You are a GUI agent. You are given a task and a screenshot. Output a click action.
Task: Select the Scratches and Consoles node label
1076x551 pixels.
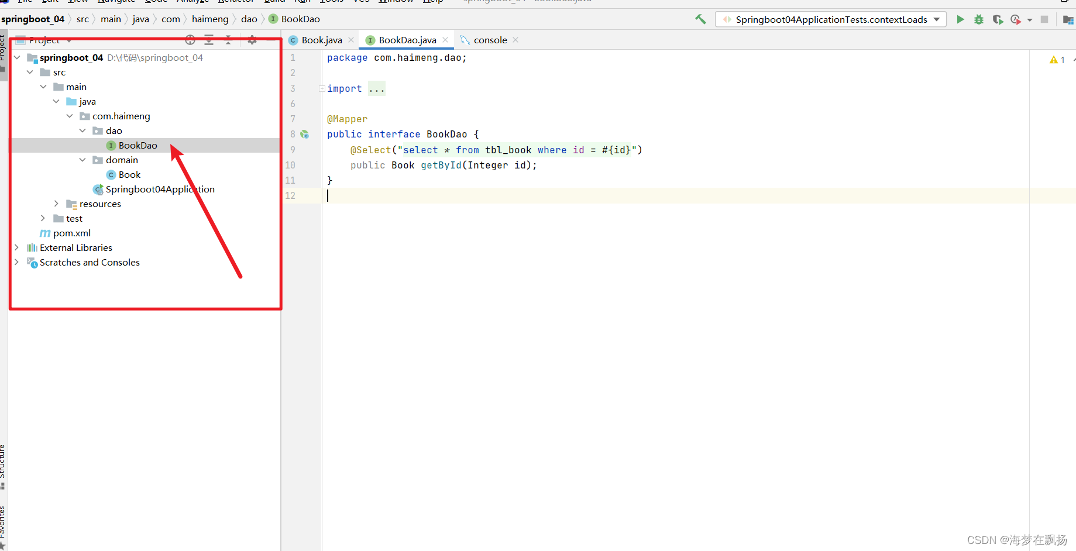tap(90, 262)
